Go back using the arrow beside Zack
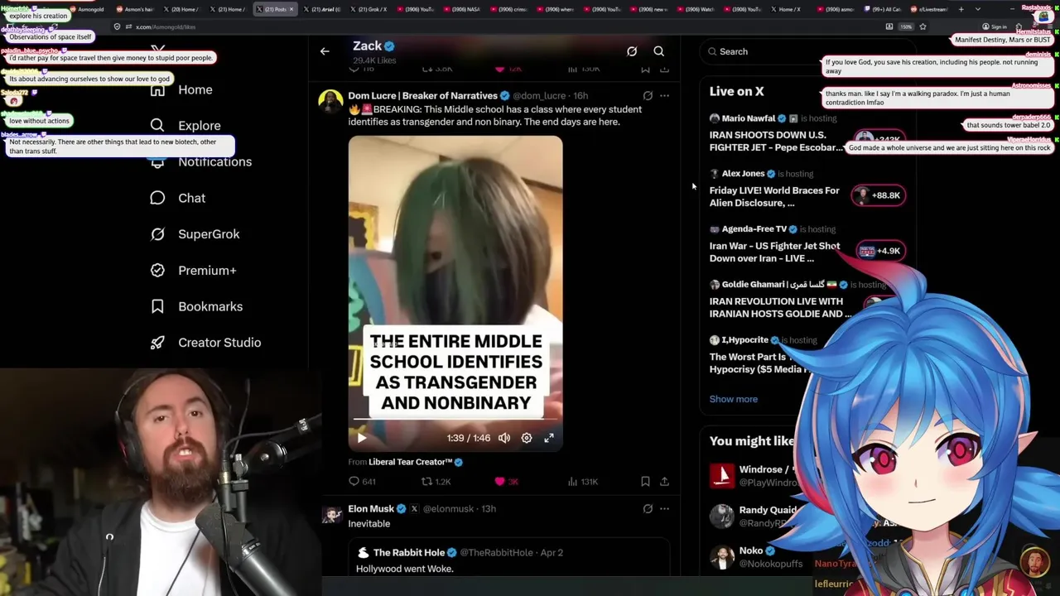This screenshot has width=1060, height=596. 325,51
